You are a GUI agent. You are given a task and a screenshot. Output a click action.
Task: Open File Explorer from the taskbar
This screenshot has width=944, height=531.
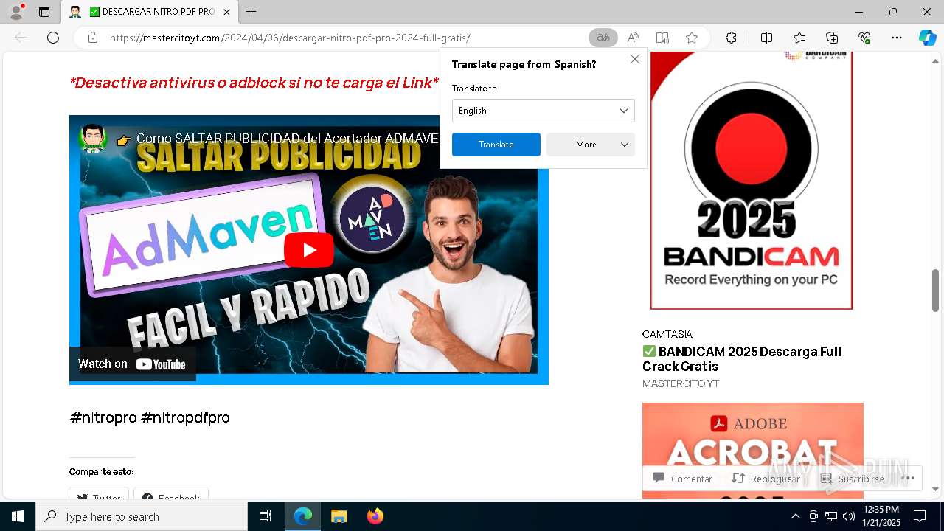click(339, 516)
